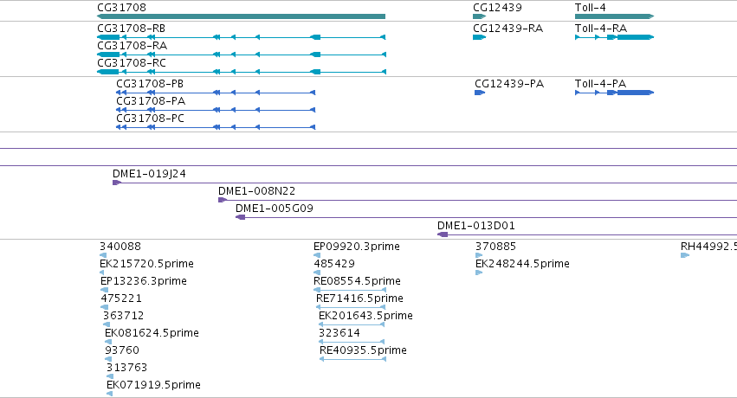Select the CG31708 gene bar
Viewport: 737px width, 398px height.
tap(241, 16)
